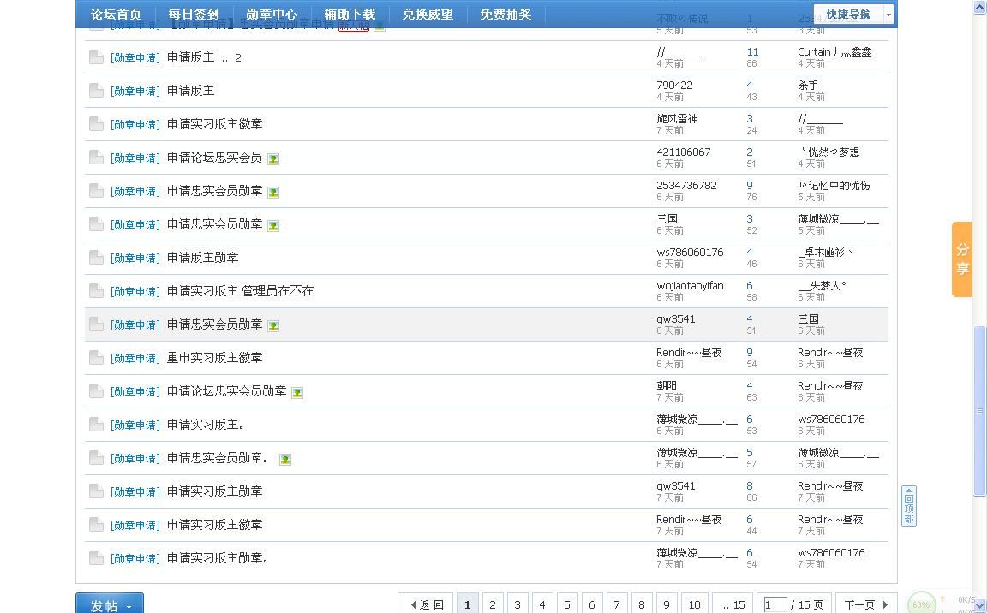The height and width of the screenshot is (613, 987).
Task: Open the thread 申请实习版主 管理员在不在
Action: 240,291
